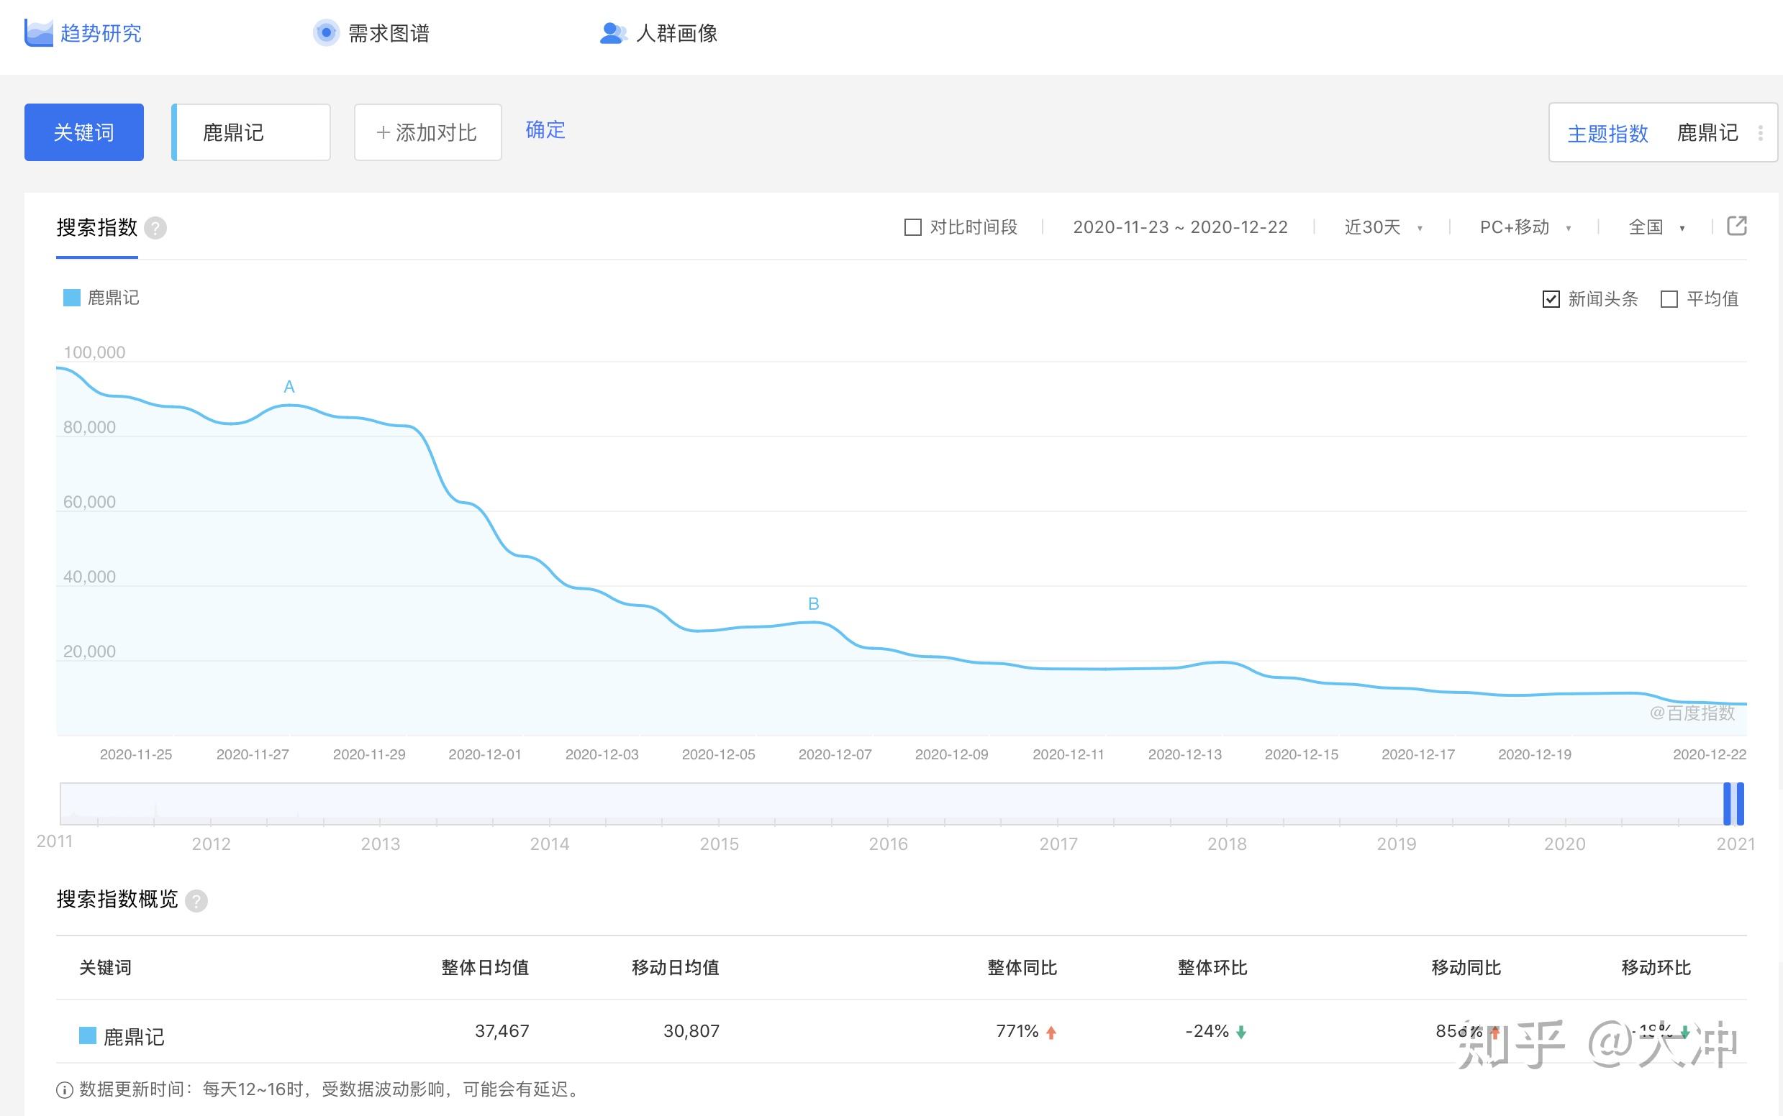Click the 人群画像 people icon
1783x1116 pixels.
[612, 33]
